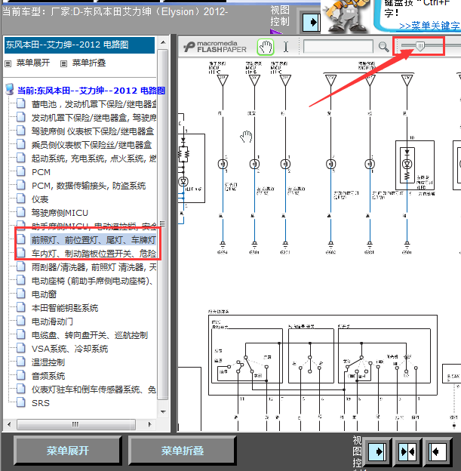Open 发动机罩下保险/继电器盒, 驾驶席 item

click(94, 118)
